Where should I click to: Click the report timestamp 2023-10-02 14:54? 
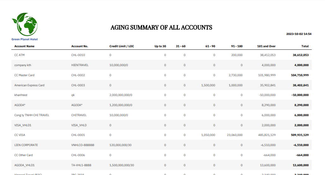(x=299, y=34)
